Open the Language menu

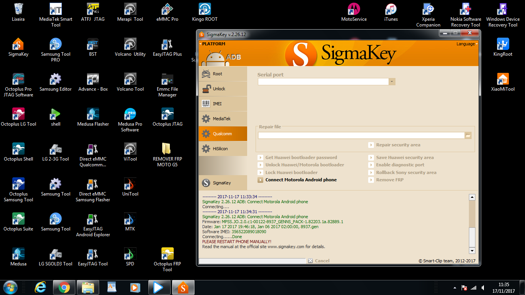(467, 44)
